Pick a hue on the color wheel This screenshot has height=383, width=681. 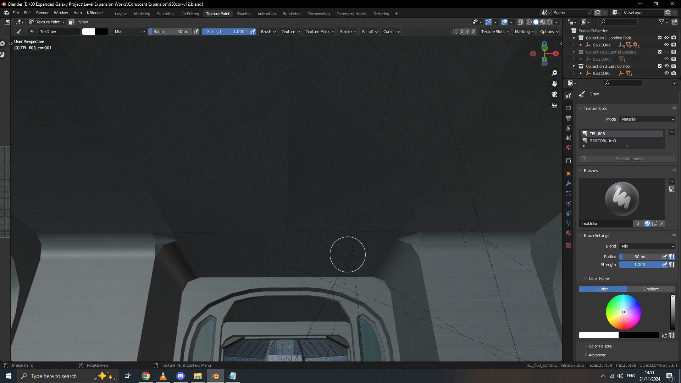coord(624,312)
